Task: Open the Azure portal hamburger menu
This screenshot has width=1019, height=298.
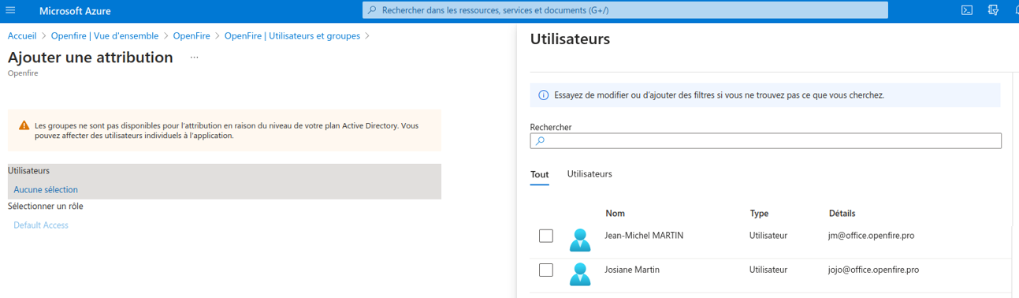Action: (x=10, y=11)
